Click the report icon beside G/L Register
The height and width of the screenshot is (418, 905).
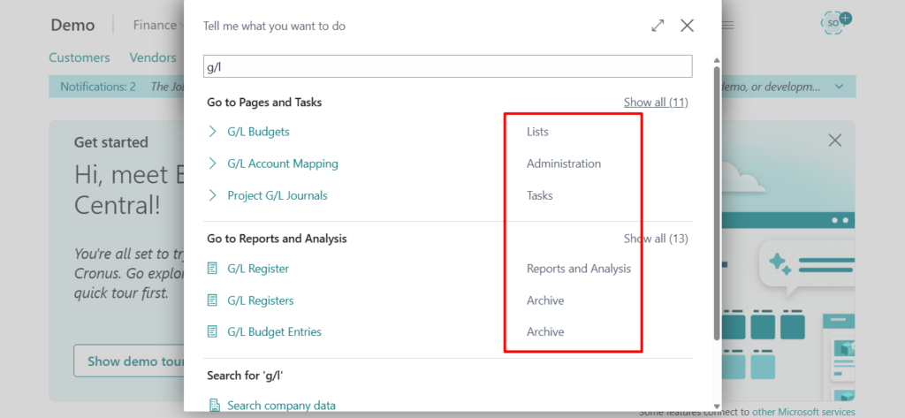pyautogui.click(x=212, y=269)
